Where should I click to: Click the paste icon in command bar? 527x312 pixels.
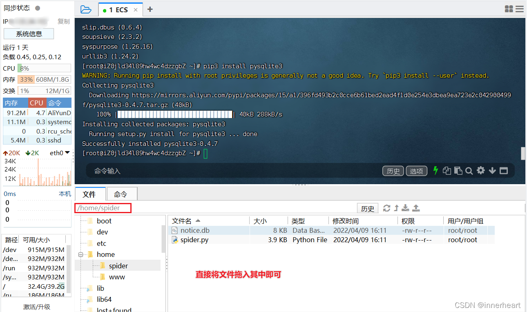coord(458,171)
